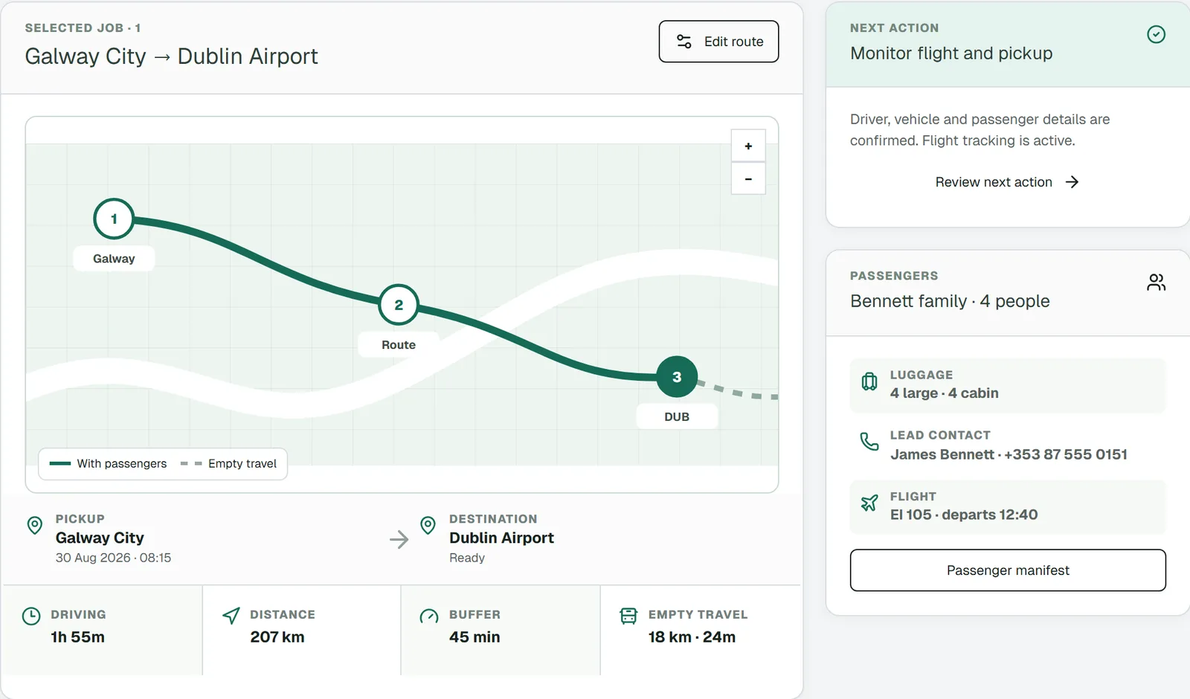Click the 'With passengers' legend entry
Screen dimensions: 1190x699
point(109,463)
